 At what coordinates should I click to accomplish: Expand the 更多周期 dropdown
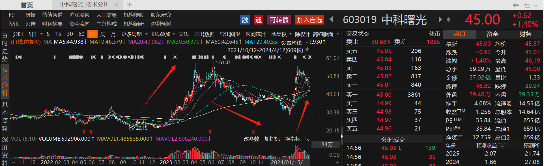click(147, 34)
